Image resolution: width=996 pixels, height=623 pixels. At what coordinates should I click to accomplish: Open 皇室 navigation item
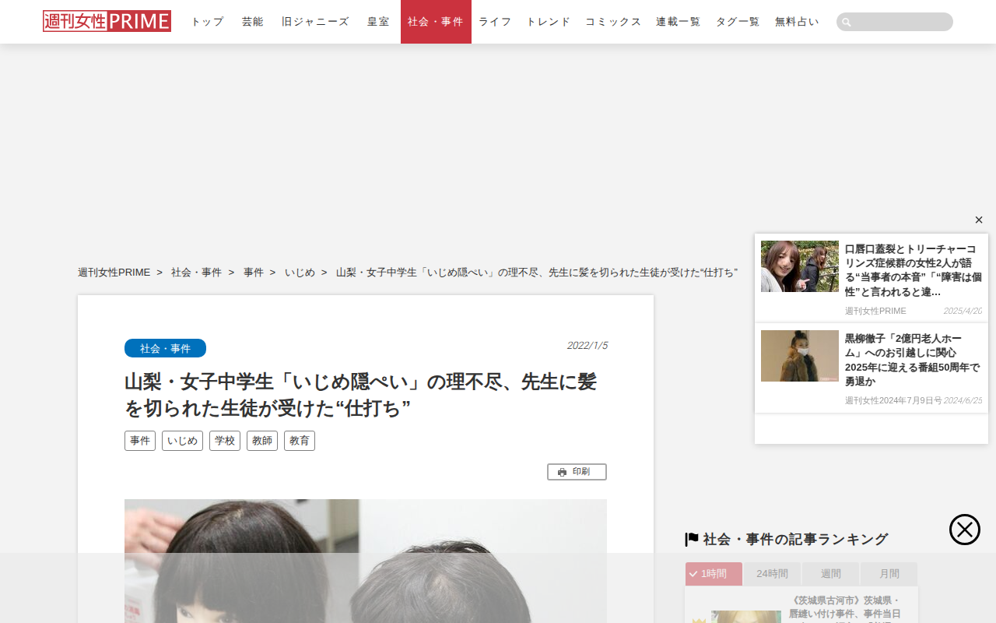tap(379, 22)
